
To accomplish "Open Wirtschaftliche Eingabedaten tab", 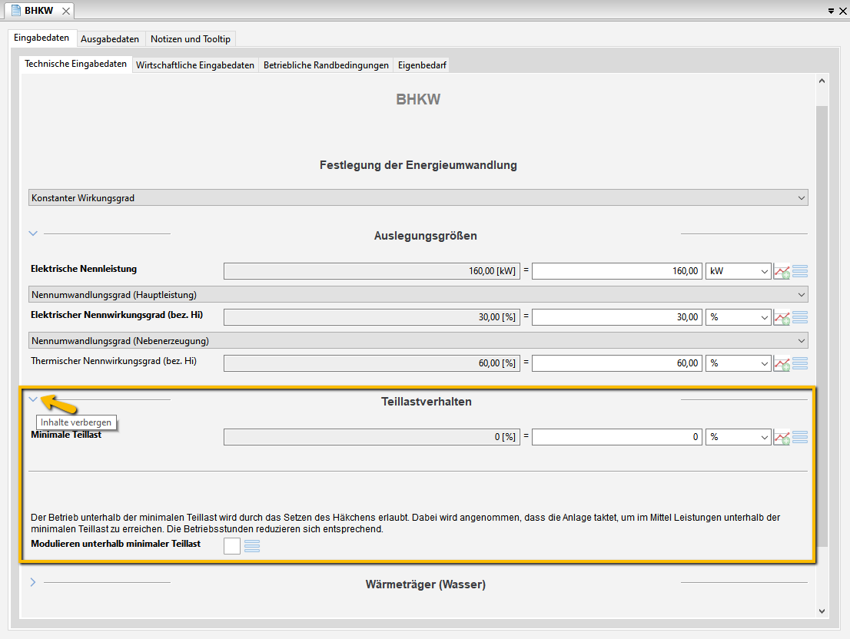I will click(194, 65).
